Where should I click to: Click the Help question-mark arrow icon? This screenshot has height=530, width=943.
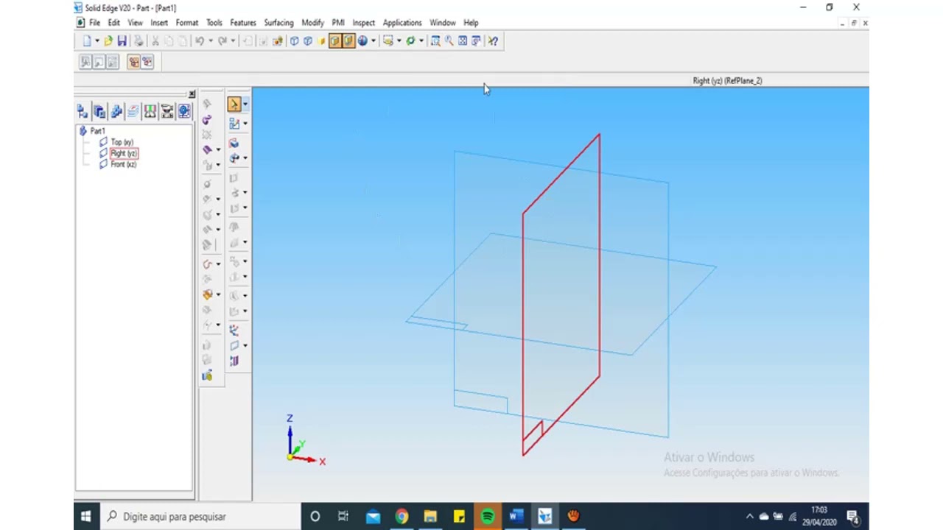pos(493,41)
